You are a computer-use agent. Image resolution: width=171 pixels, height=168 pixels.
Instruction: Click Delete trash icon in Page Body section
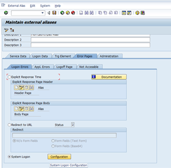point(27,109)
